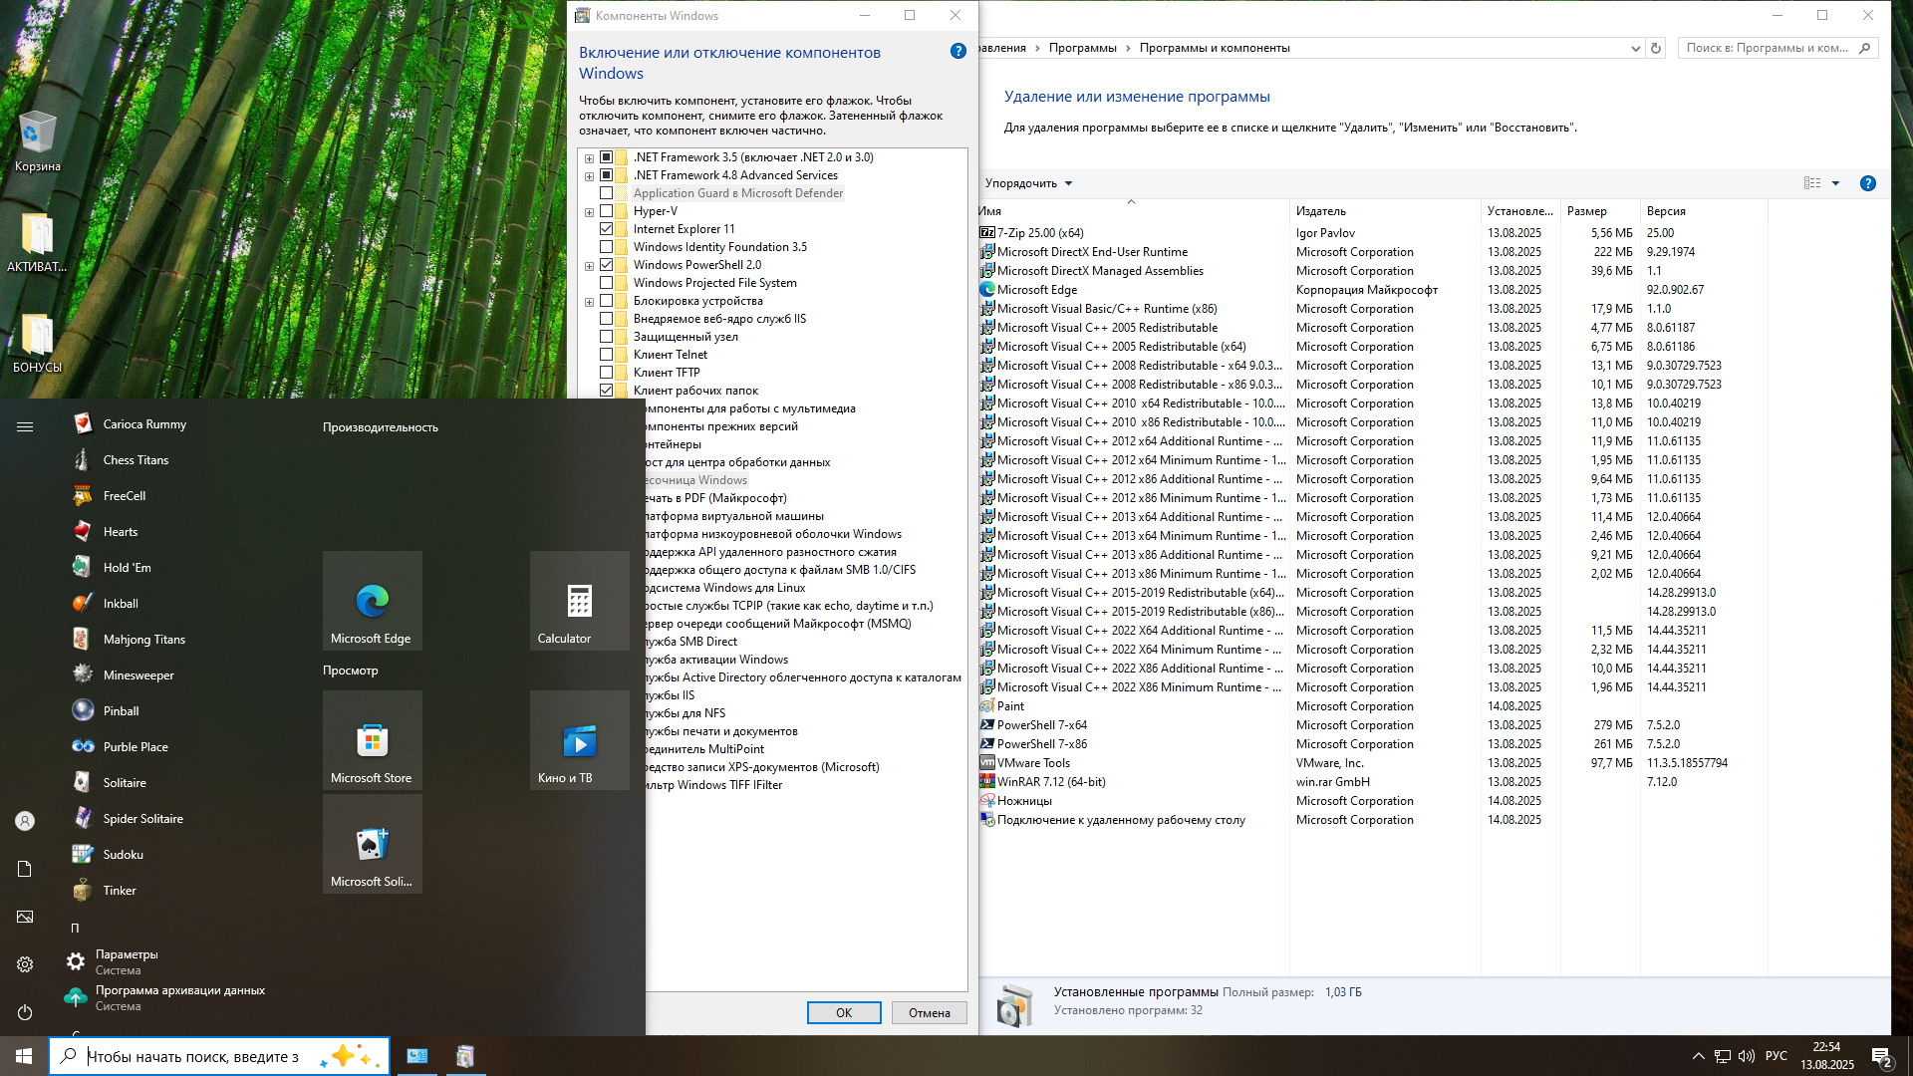Open Windows Start button on taskbar
Image resolution: width=1913 pixels, height=1076 pixels.
(24, 1056)
